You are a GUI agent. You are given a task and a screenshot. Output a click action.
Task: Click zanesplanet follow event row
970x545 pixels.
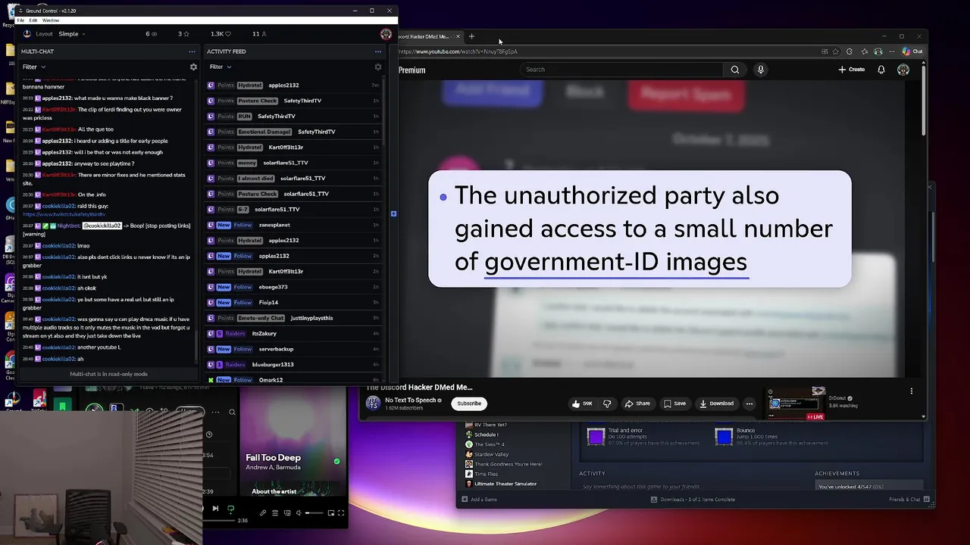pos(293,225)
